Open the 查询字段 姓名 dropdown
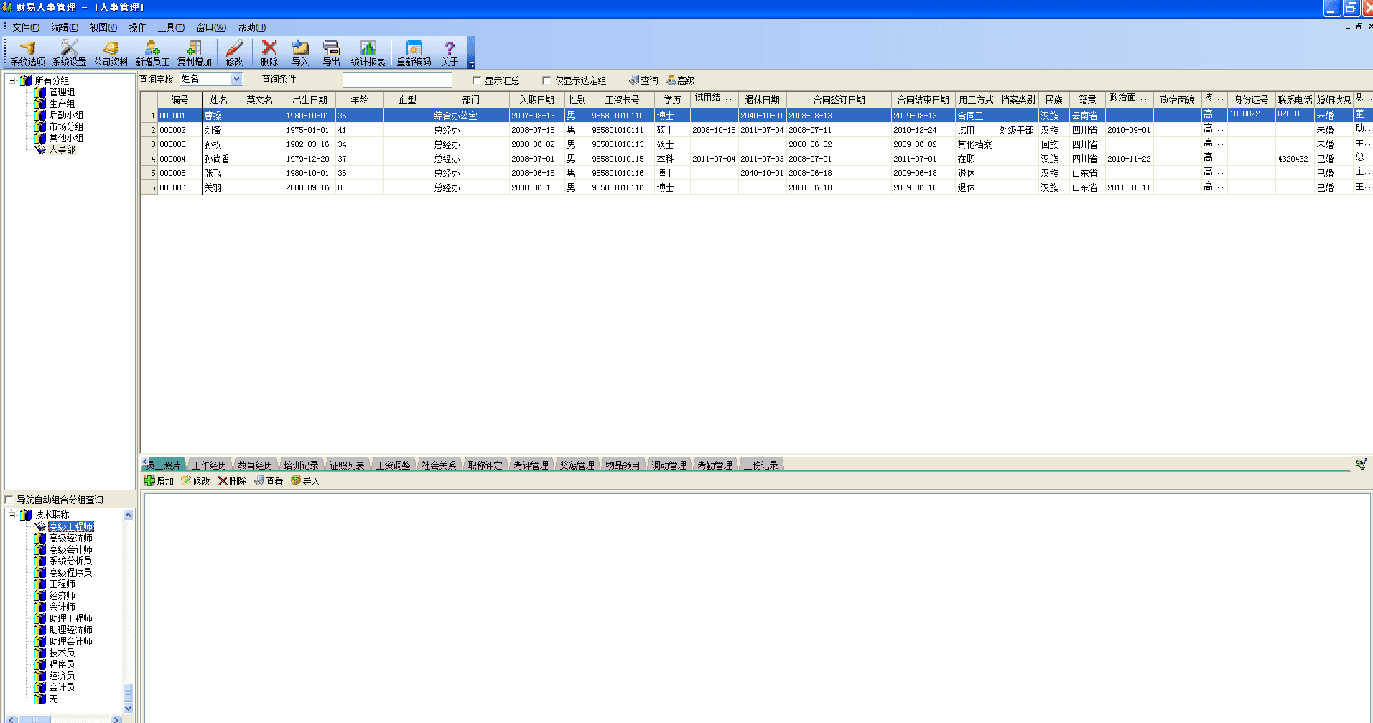 (x=237, y=79)
